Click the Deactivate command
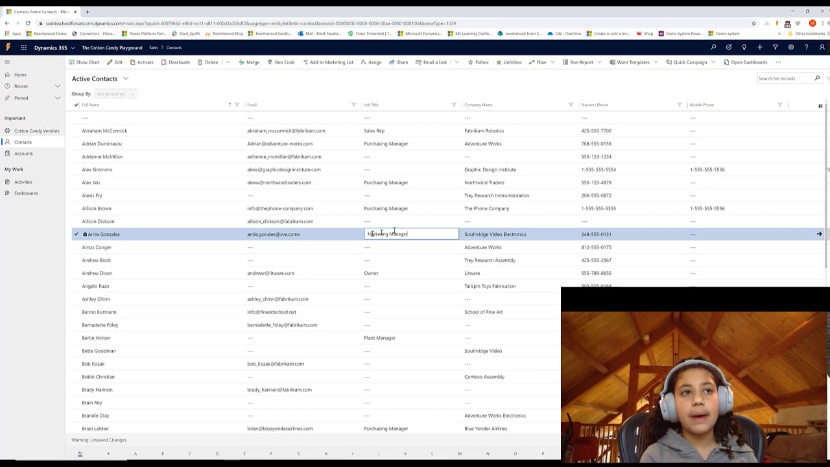 (x=176, y=62)
